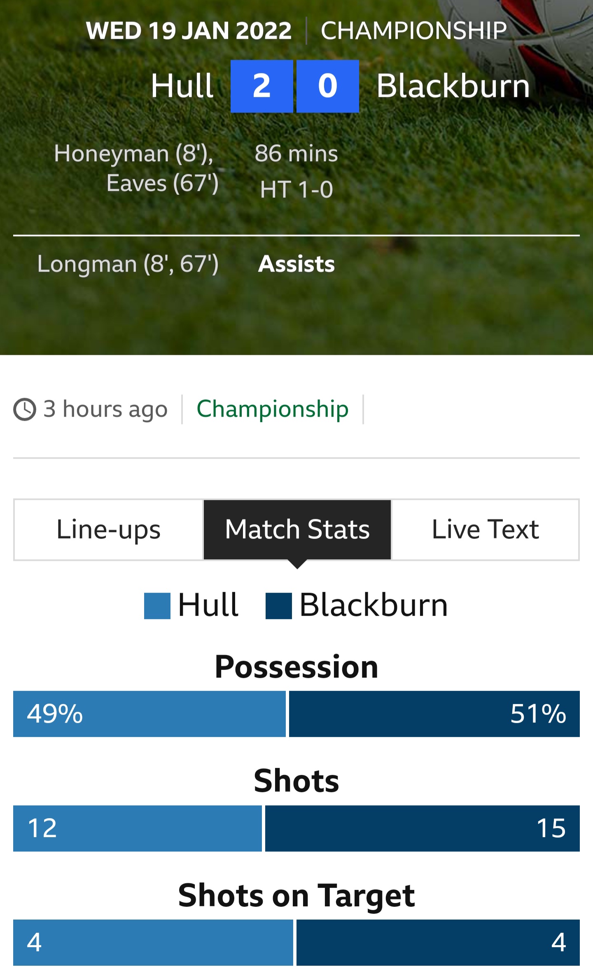Click the '3 hours ago' timestamp
The width and height of the screenshot is (593, 969).
point(105,409)
